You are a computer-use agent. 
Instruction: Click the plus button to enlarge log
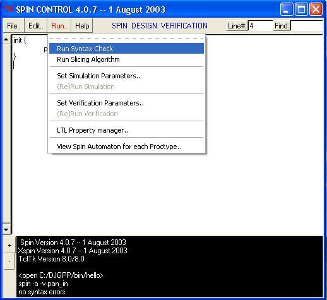pos(9,245)
